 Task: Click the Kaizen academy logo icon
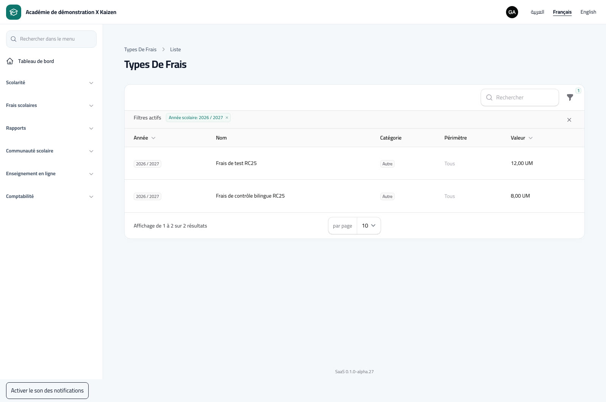pos(14,12)
